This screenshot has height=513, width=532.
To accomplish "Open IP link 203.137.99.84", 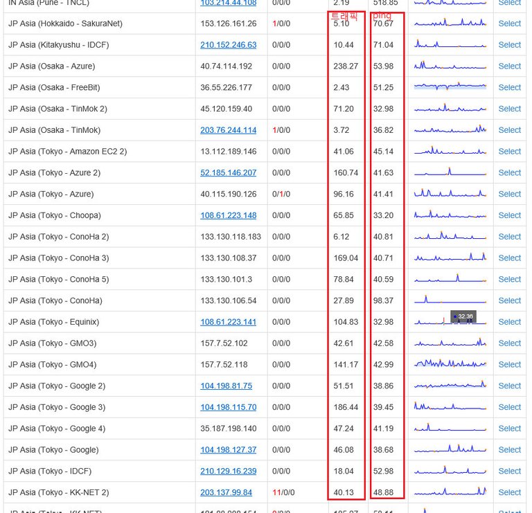I will coord(226,493).
